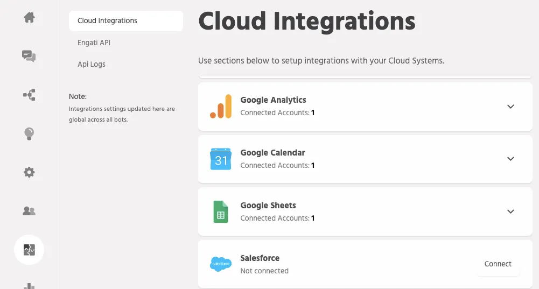
Task: Connect the Salesforce integration
Action: coord(498,264)
